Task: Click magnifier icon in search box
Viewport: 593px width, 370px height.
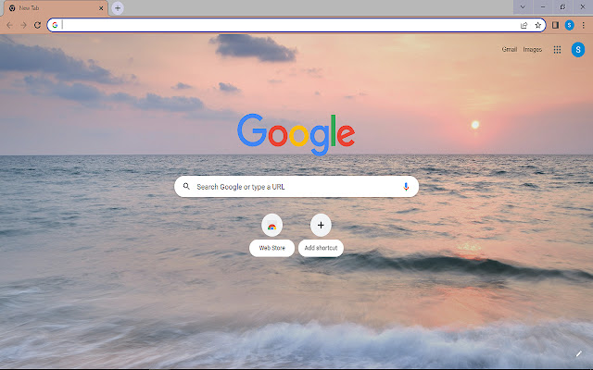Action: (x=186, y=186)
